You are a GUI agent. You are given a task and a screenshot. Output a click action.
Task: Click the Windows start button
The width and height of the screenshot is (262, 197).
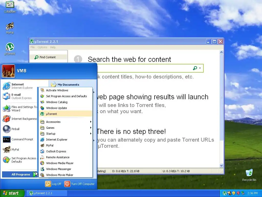coord(12,193)
